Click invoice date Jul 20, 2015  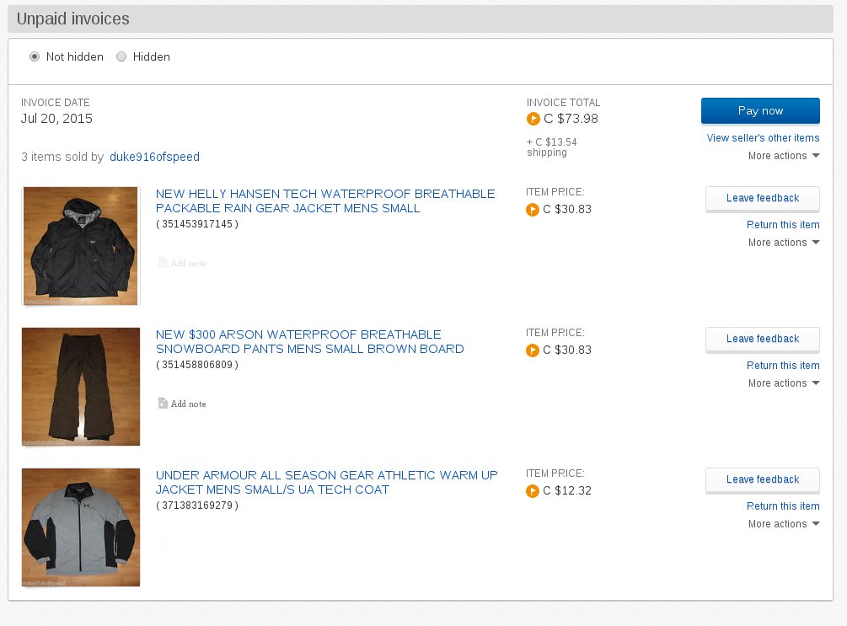pyautogui.click(x=56, y=119)
